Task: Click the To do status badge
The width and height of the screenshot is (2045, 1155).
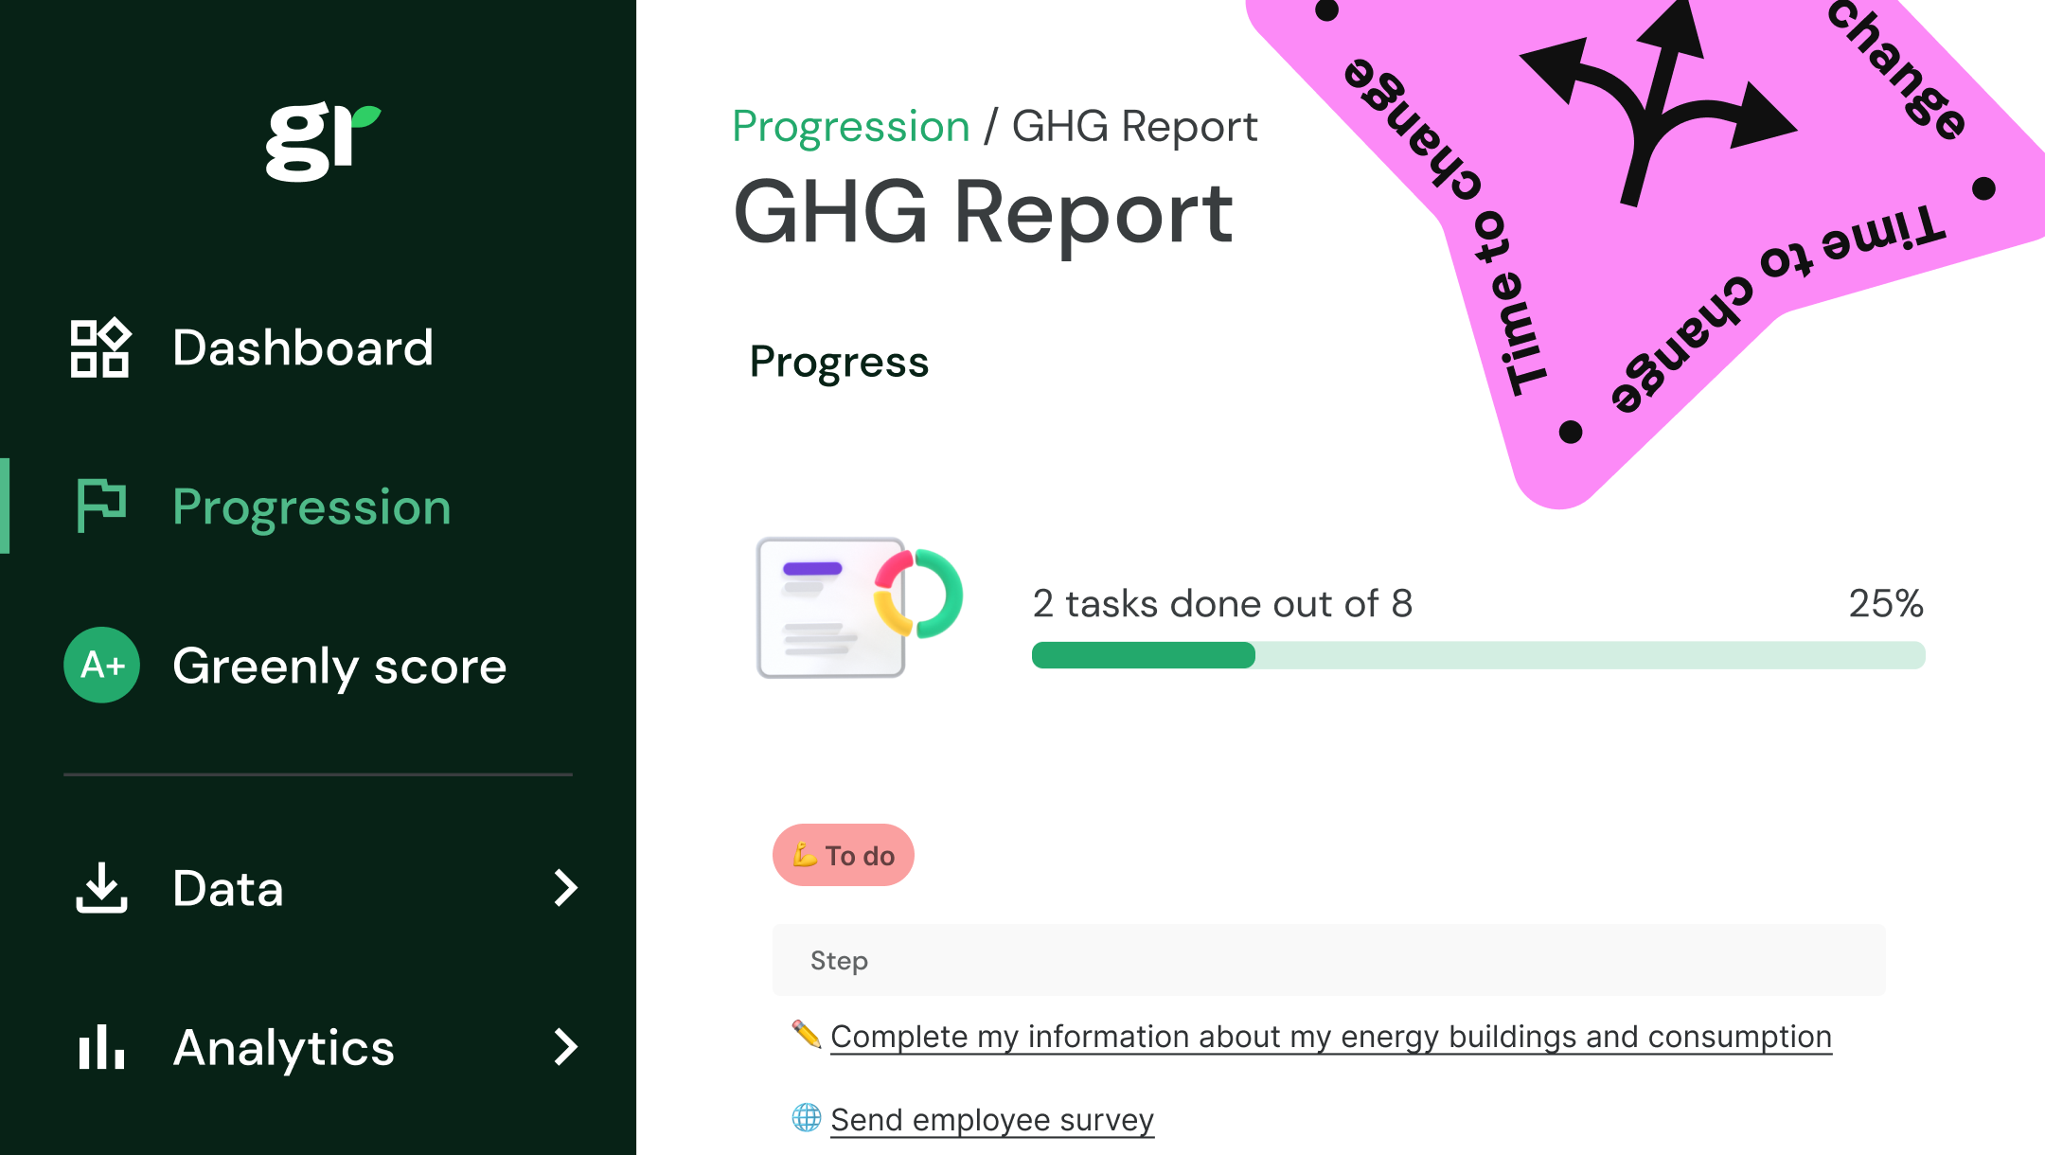Action: click(x=843, y=855)
